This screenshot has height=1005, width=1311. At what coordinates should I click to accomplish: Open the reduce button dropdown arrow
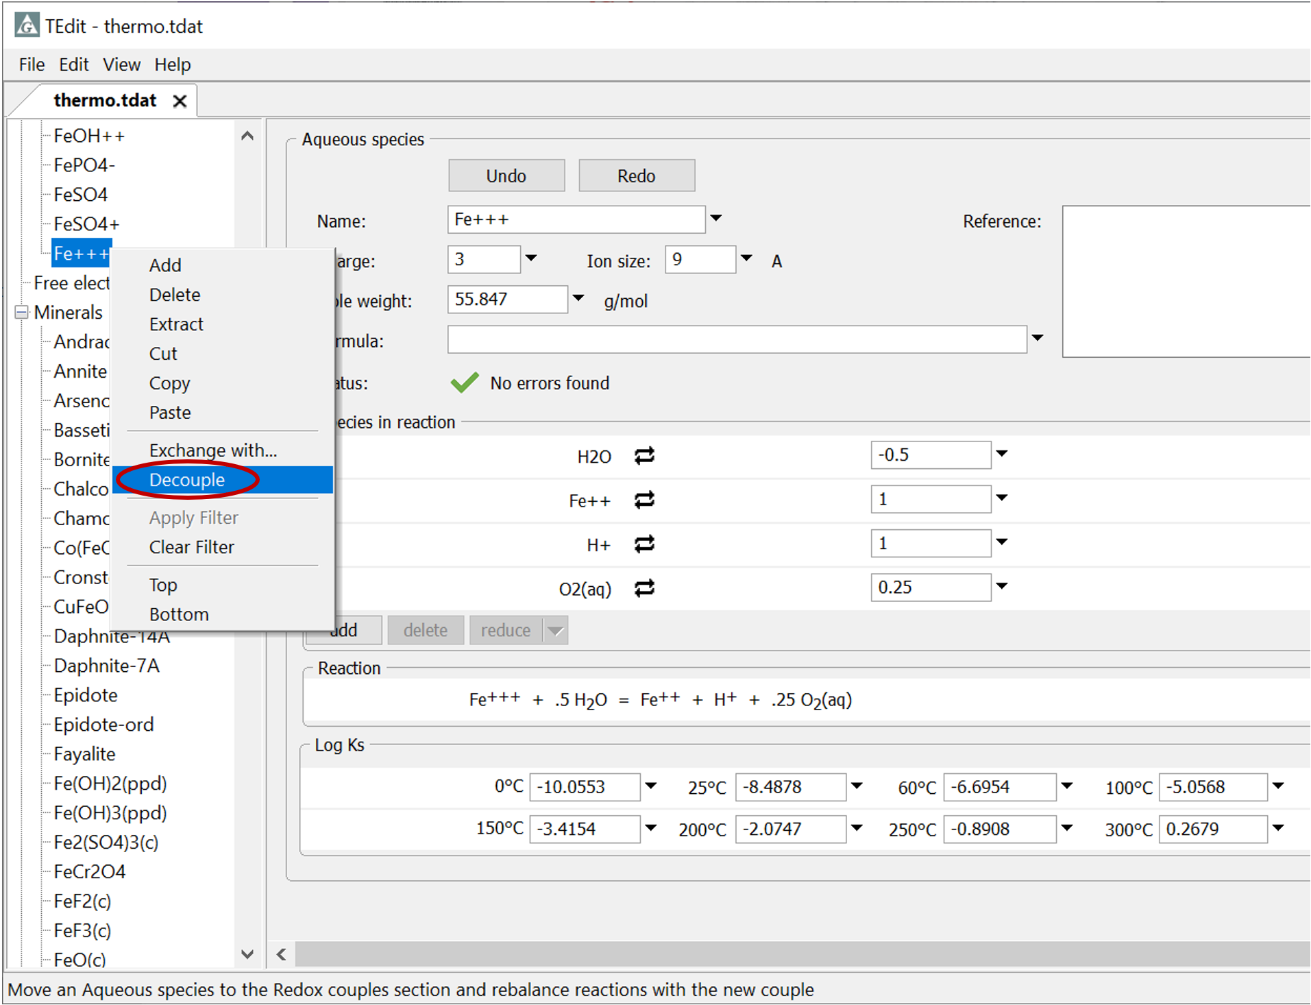pyautogui.click(x=556, y=630)
